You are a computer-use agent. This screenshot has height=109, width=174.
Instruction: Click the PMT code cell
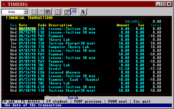pos(41,80)
